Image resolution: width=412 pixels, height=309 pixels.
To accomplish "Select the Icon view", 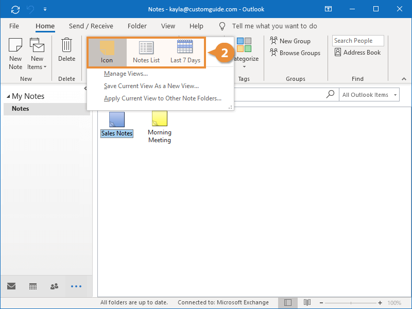I will coord(107,53).
